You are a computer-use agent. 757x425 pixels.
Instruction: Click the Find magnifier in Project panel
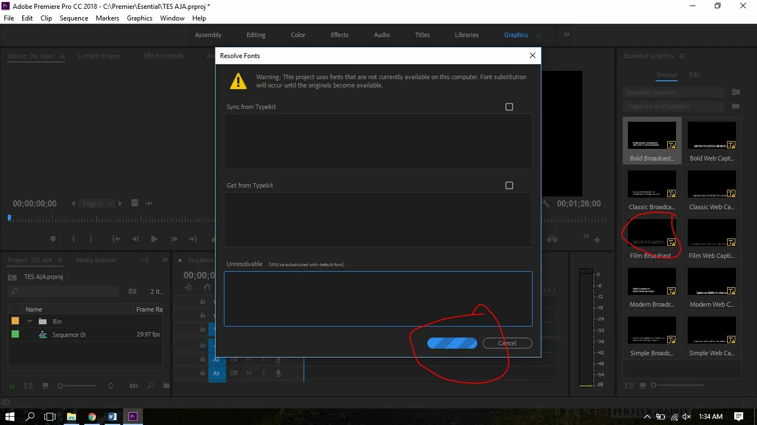tap(151, 386)
